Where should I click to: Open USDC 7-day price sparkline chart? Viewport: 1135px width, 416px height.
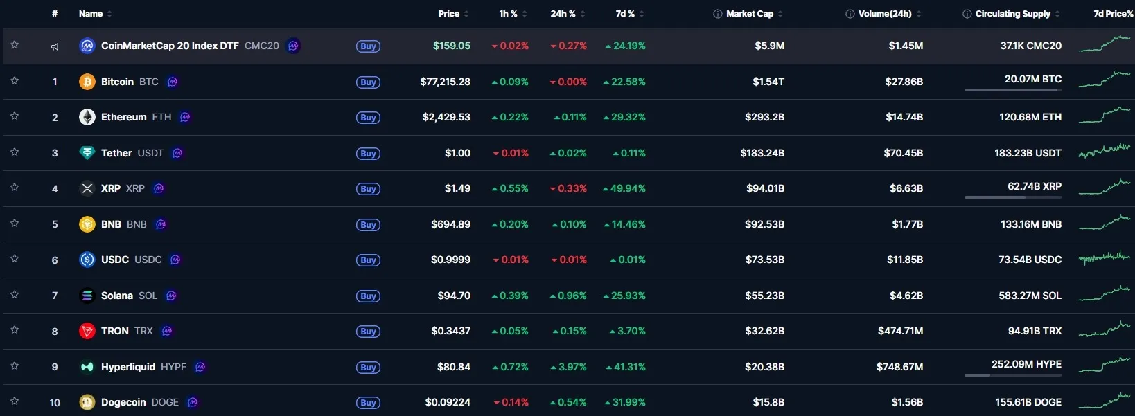tap(1105, 258)
